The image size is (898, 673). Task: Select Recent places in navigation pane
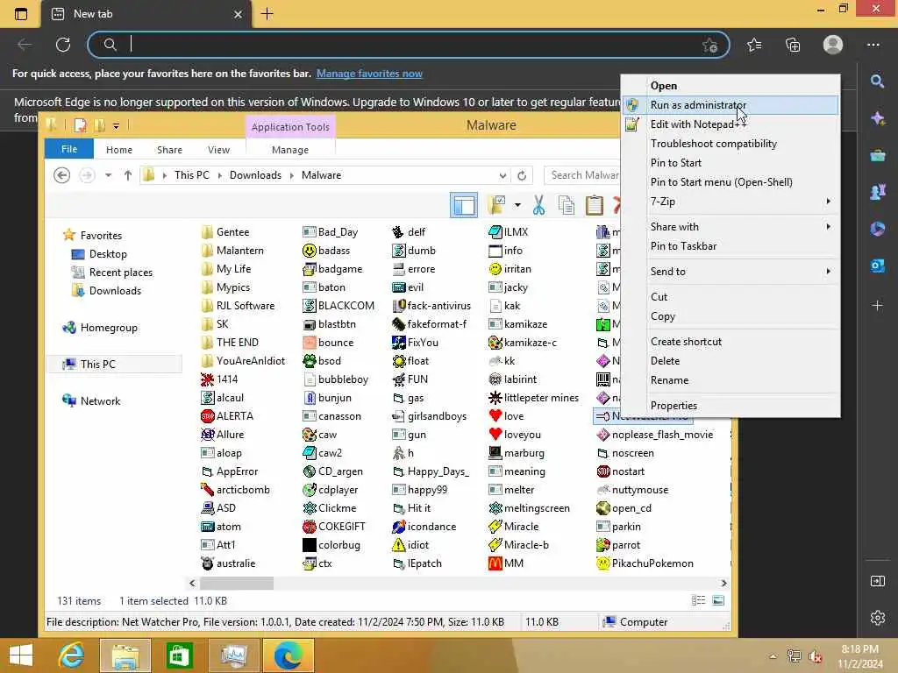click(x=121, y=273)
